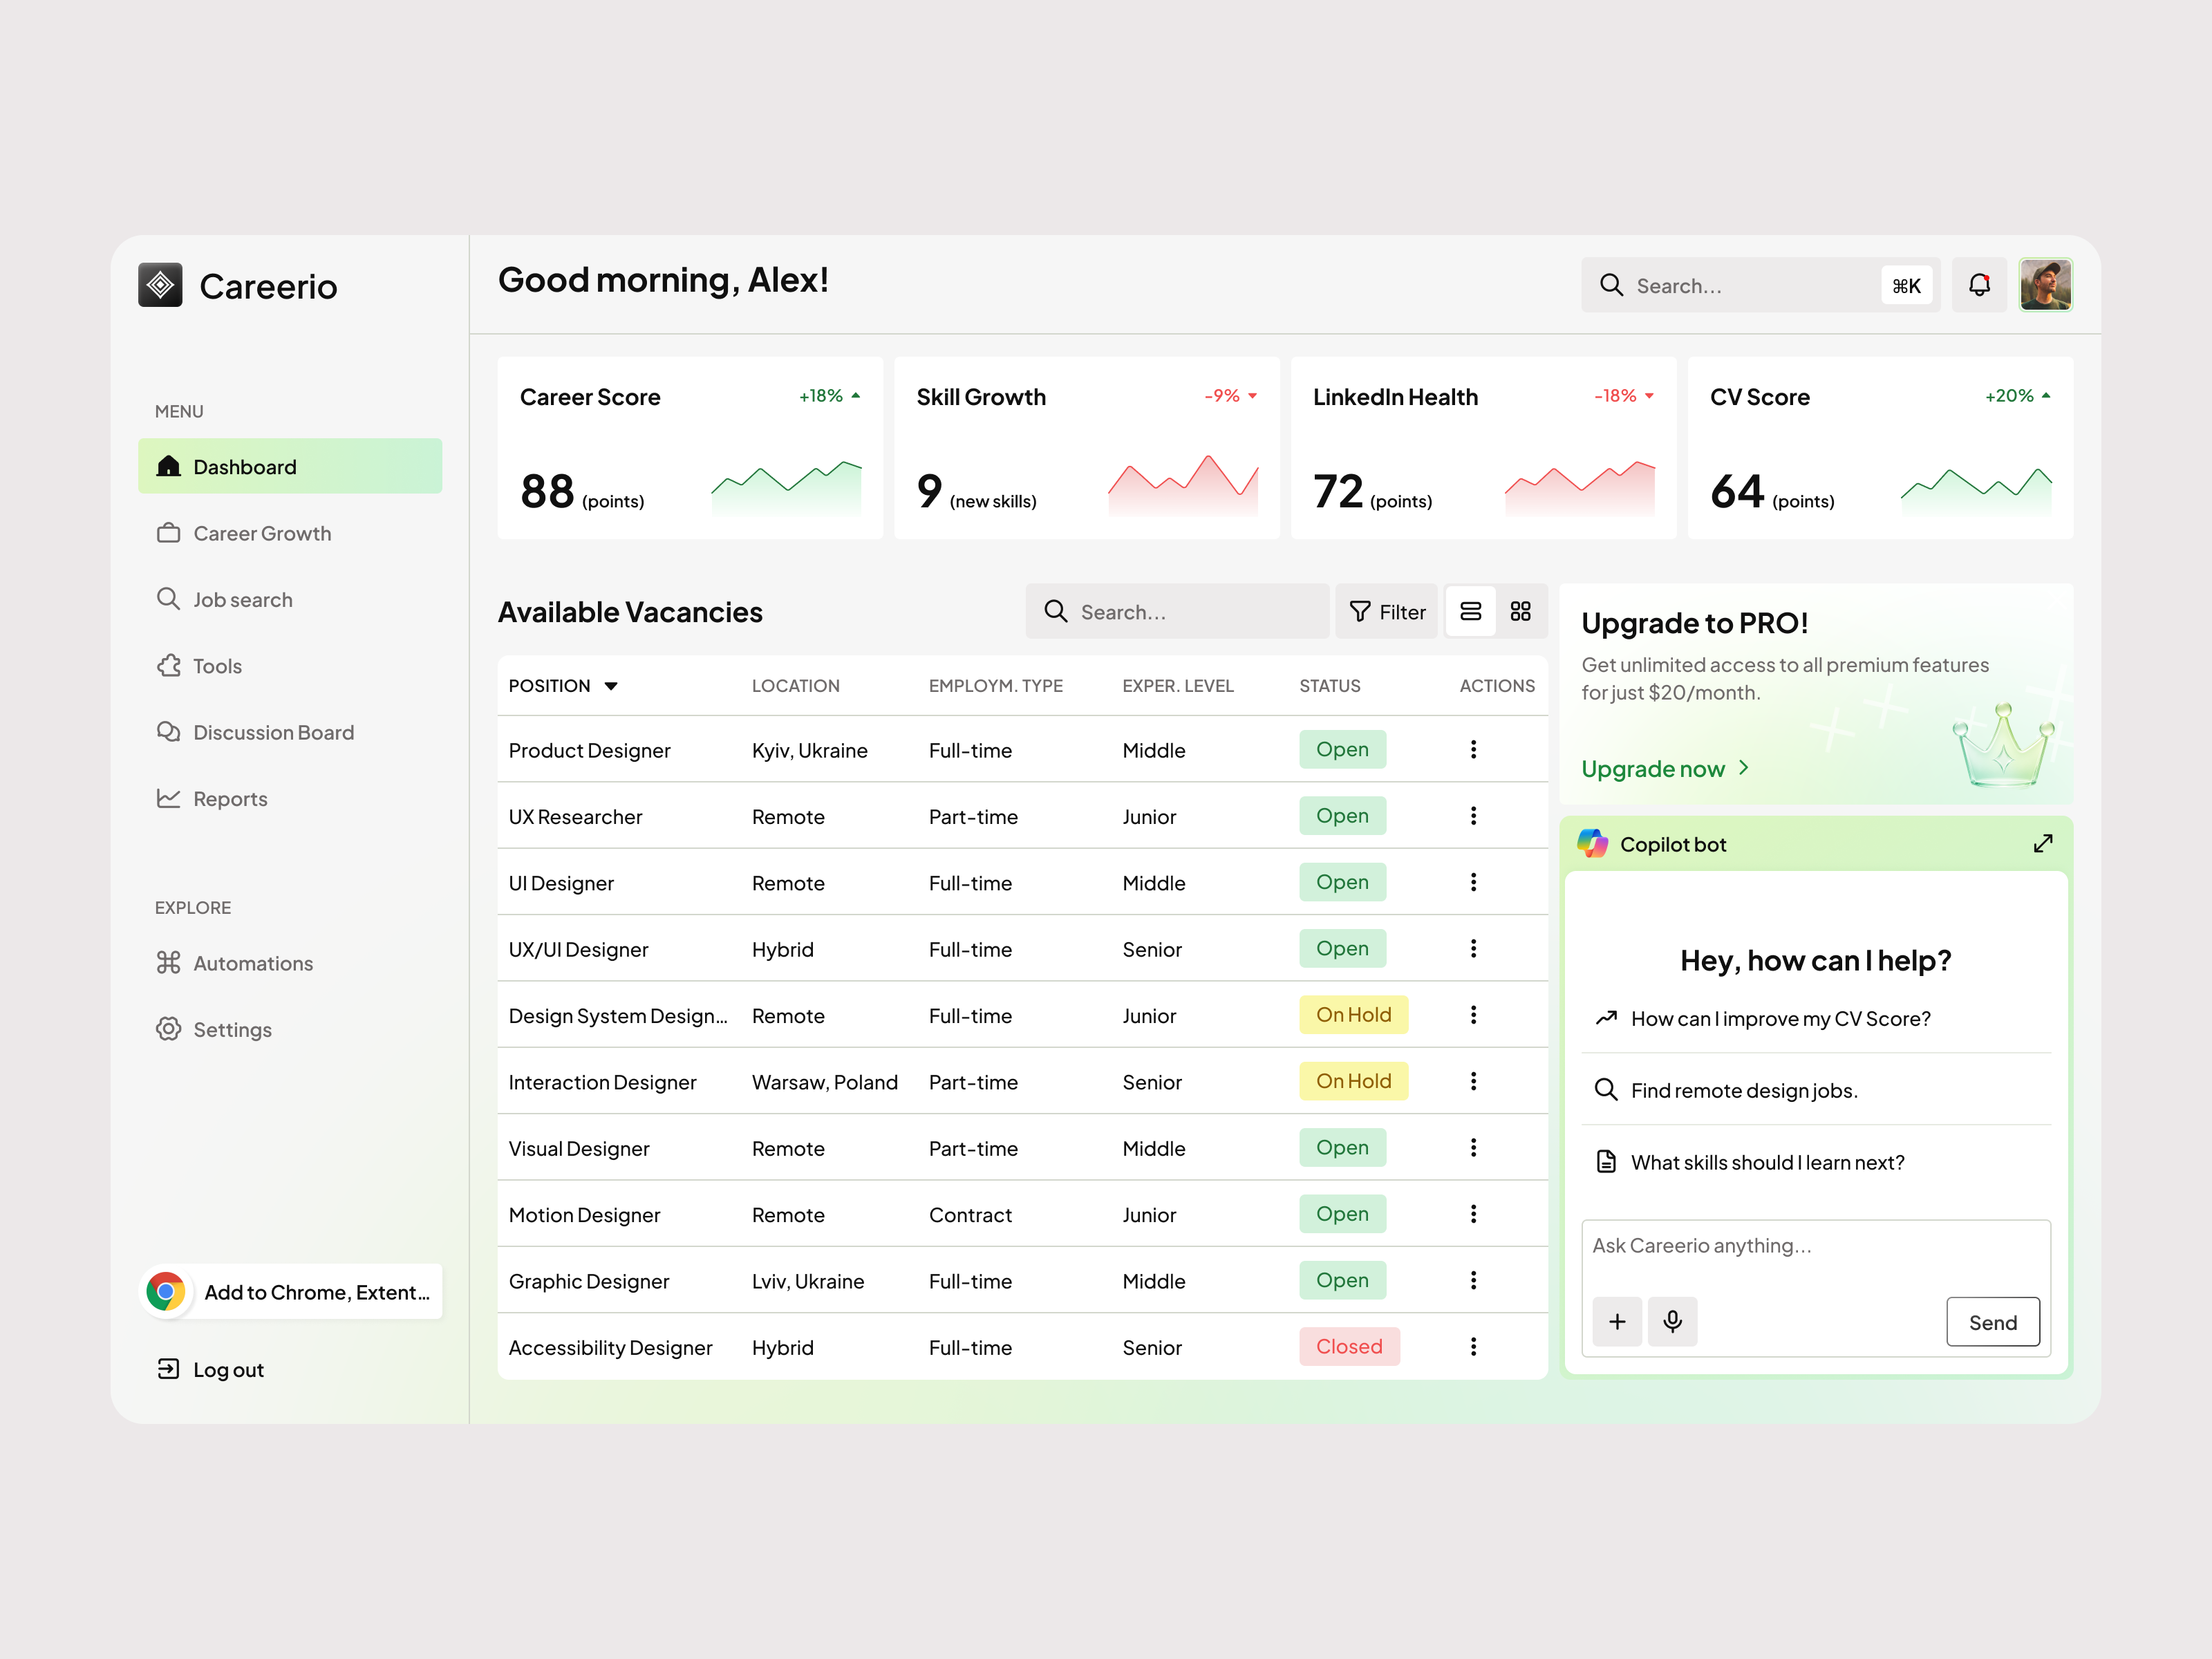
Task: Open actions menu for Motion Designer
Action: point(1473,1214)
